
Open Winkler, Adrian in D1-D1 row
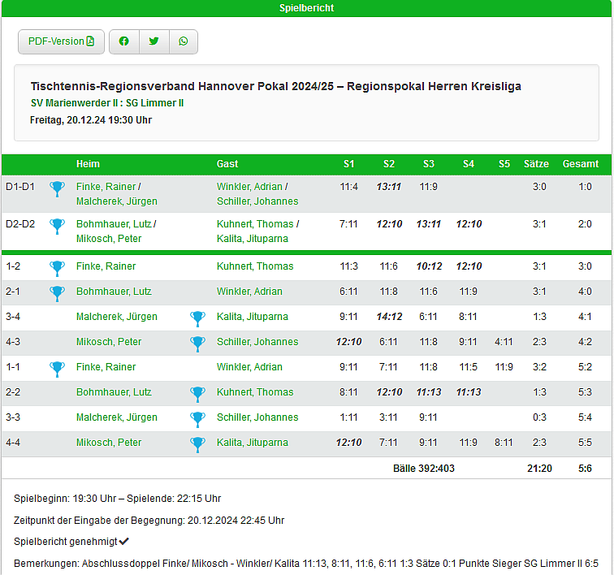click(249, 187)
